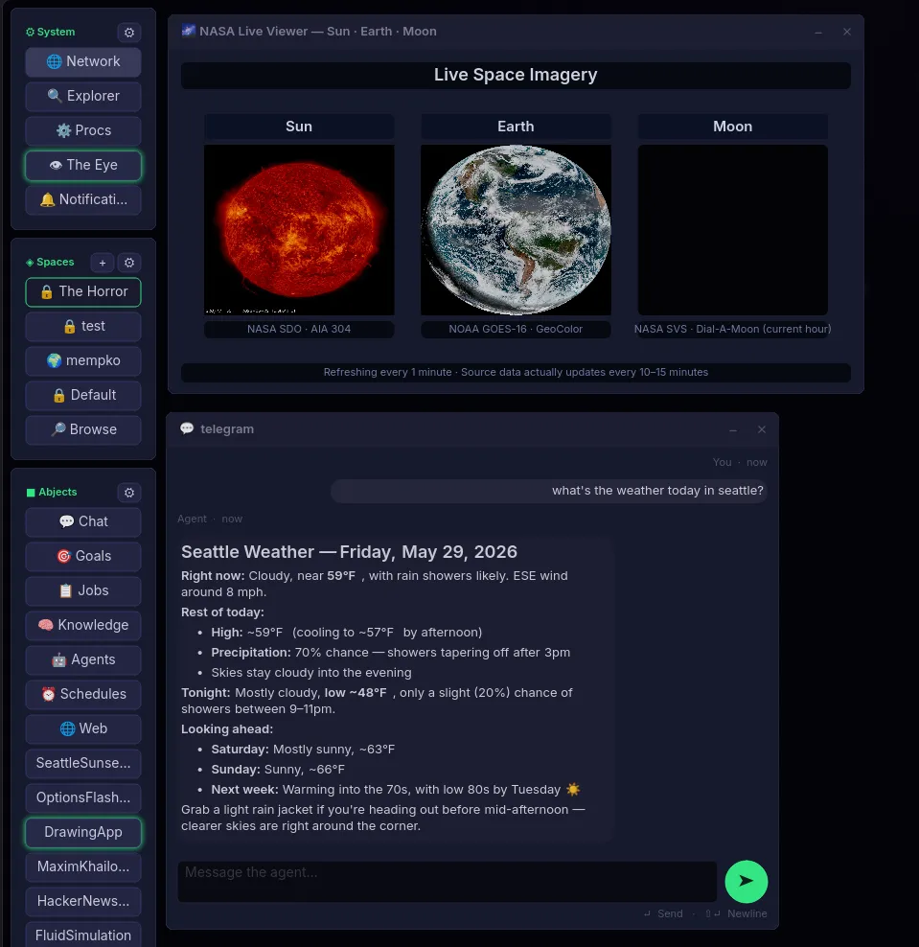Click the Saturday forecast line

[303, 750]
